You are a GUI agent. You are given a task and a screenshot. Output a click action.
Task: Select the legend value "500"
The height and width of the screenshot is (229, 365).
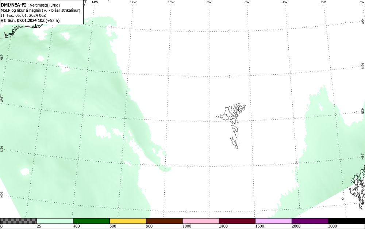[113, 226]
